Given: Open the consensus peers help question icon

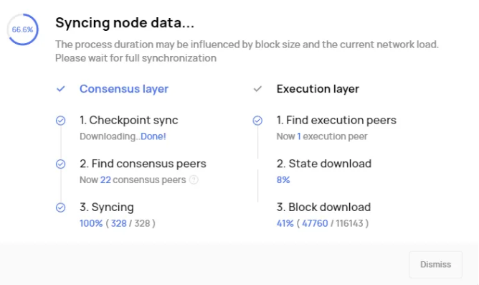Looking at the screenshot, I should coord(194,179).
